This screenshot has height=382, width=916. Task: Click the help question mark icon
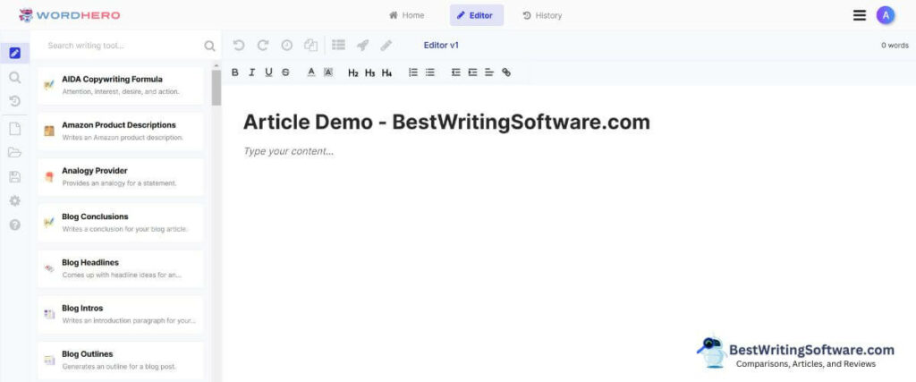[15, 225]
